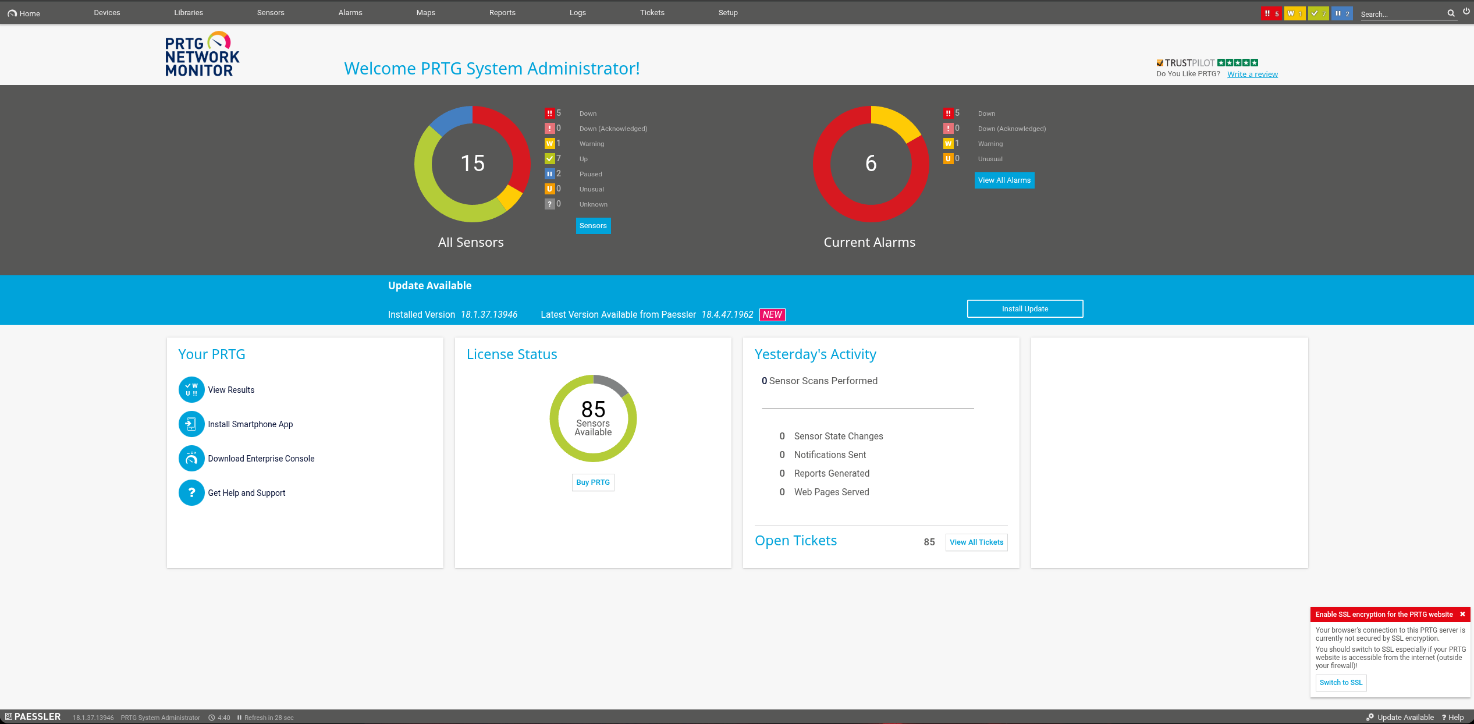Open the Sensors menu
The height and width of the screenshot is (724, 1474).
271,13
